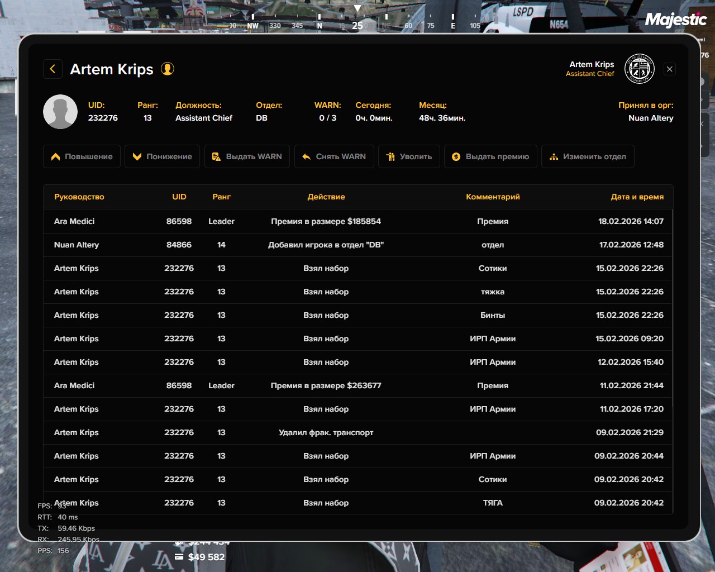This screenshot has width=715, height=572.
Task: Click the LSPD organization emblem
Action: click(x=639, y=69)
